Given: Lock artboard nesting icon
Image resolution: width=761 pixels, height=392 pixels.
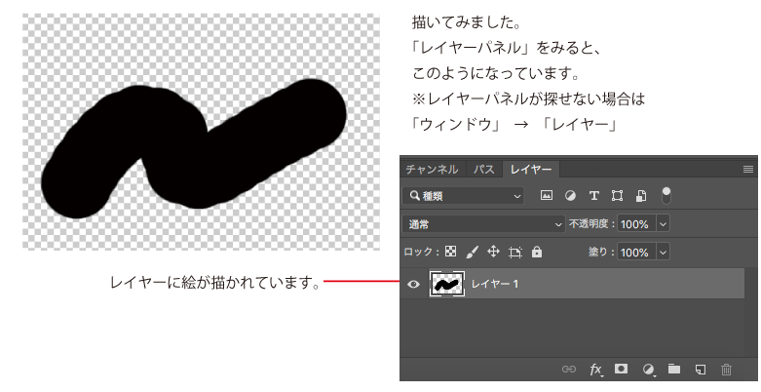Looking at the screenshot, I should [x=514, y=252].
